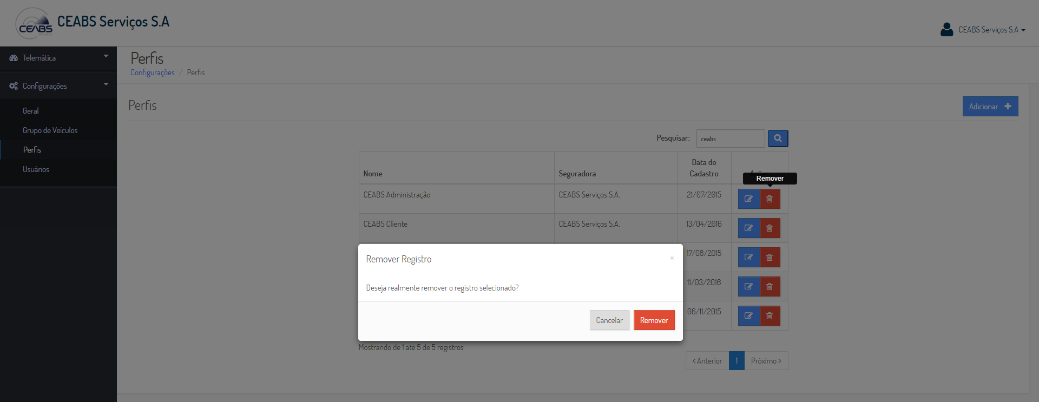Screen dimensions: 1039x402
Task: Focus the Pesquisar search field
Action: 731,139
